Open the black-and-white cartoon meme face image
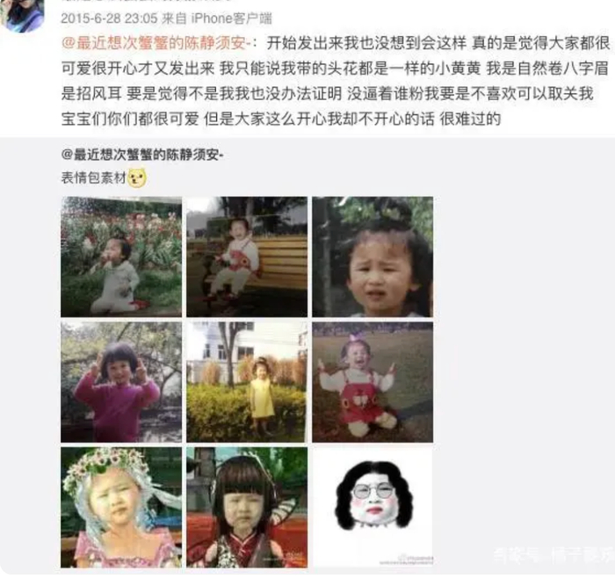Viewport: 615px width, 579px height. pos(373,508)
